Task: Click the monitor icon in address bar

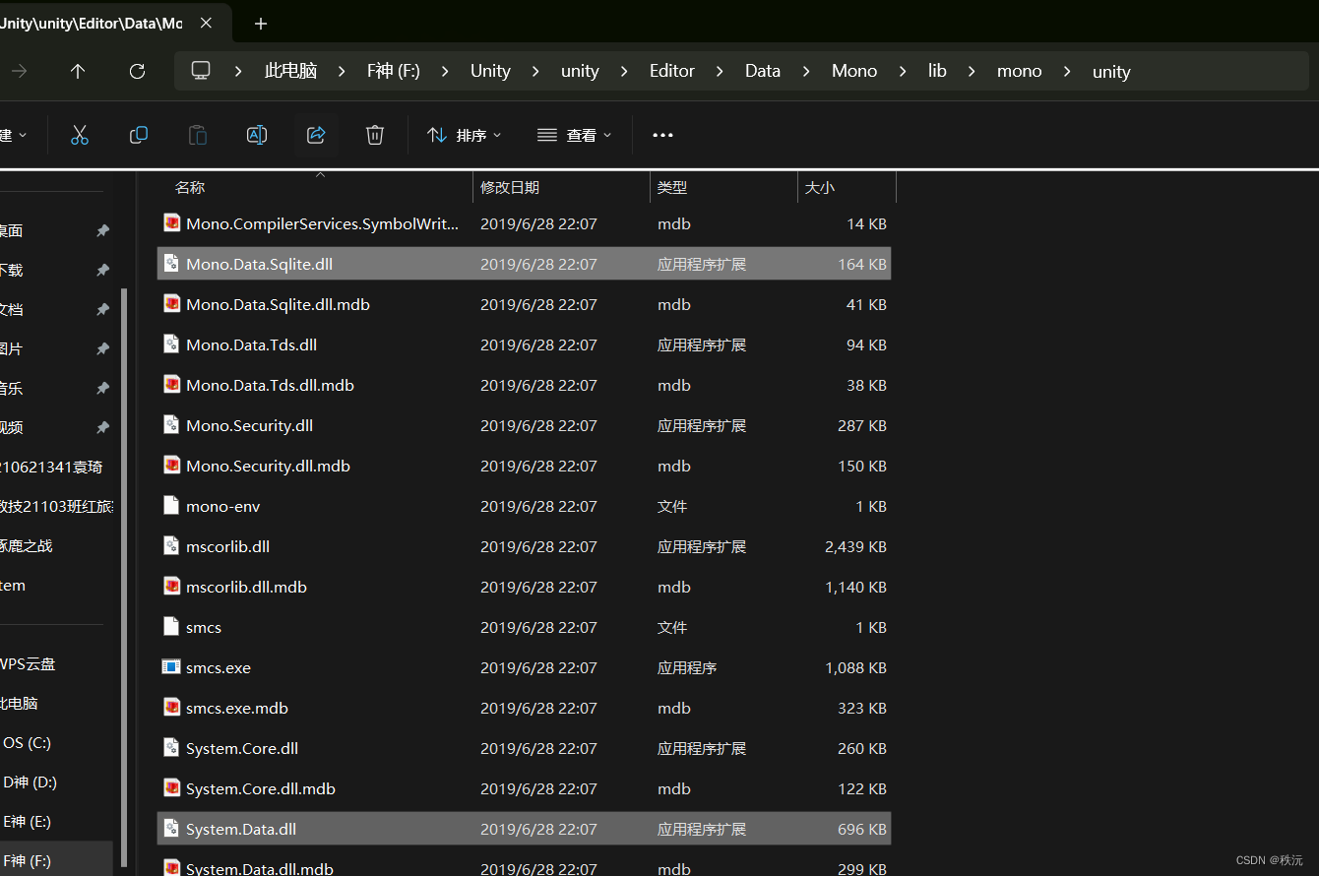Action: pos(201,71)
